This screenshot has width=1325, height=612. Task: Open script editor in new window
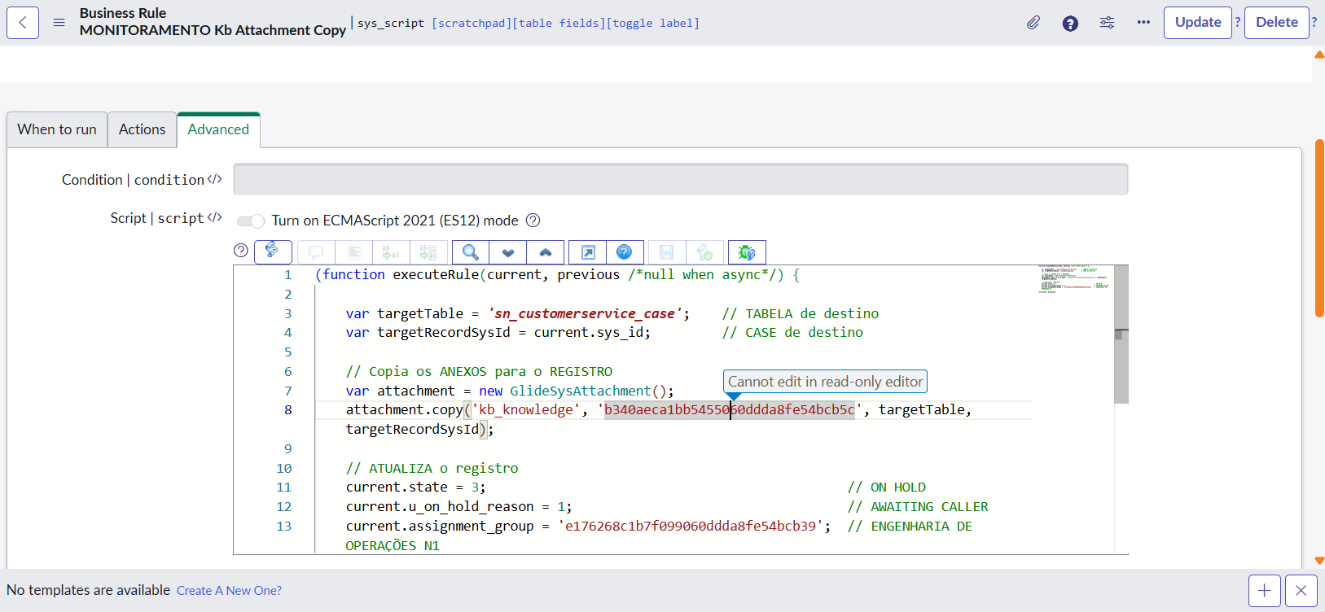[x=588, y=252]
